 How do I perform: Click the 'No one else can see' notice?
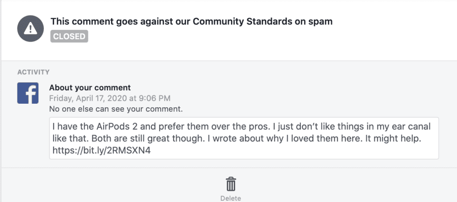coord(116,108)
